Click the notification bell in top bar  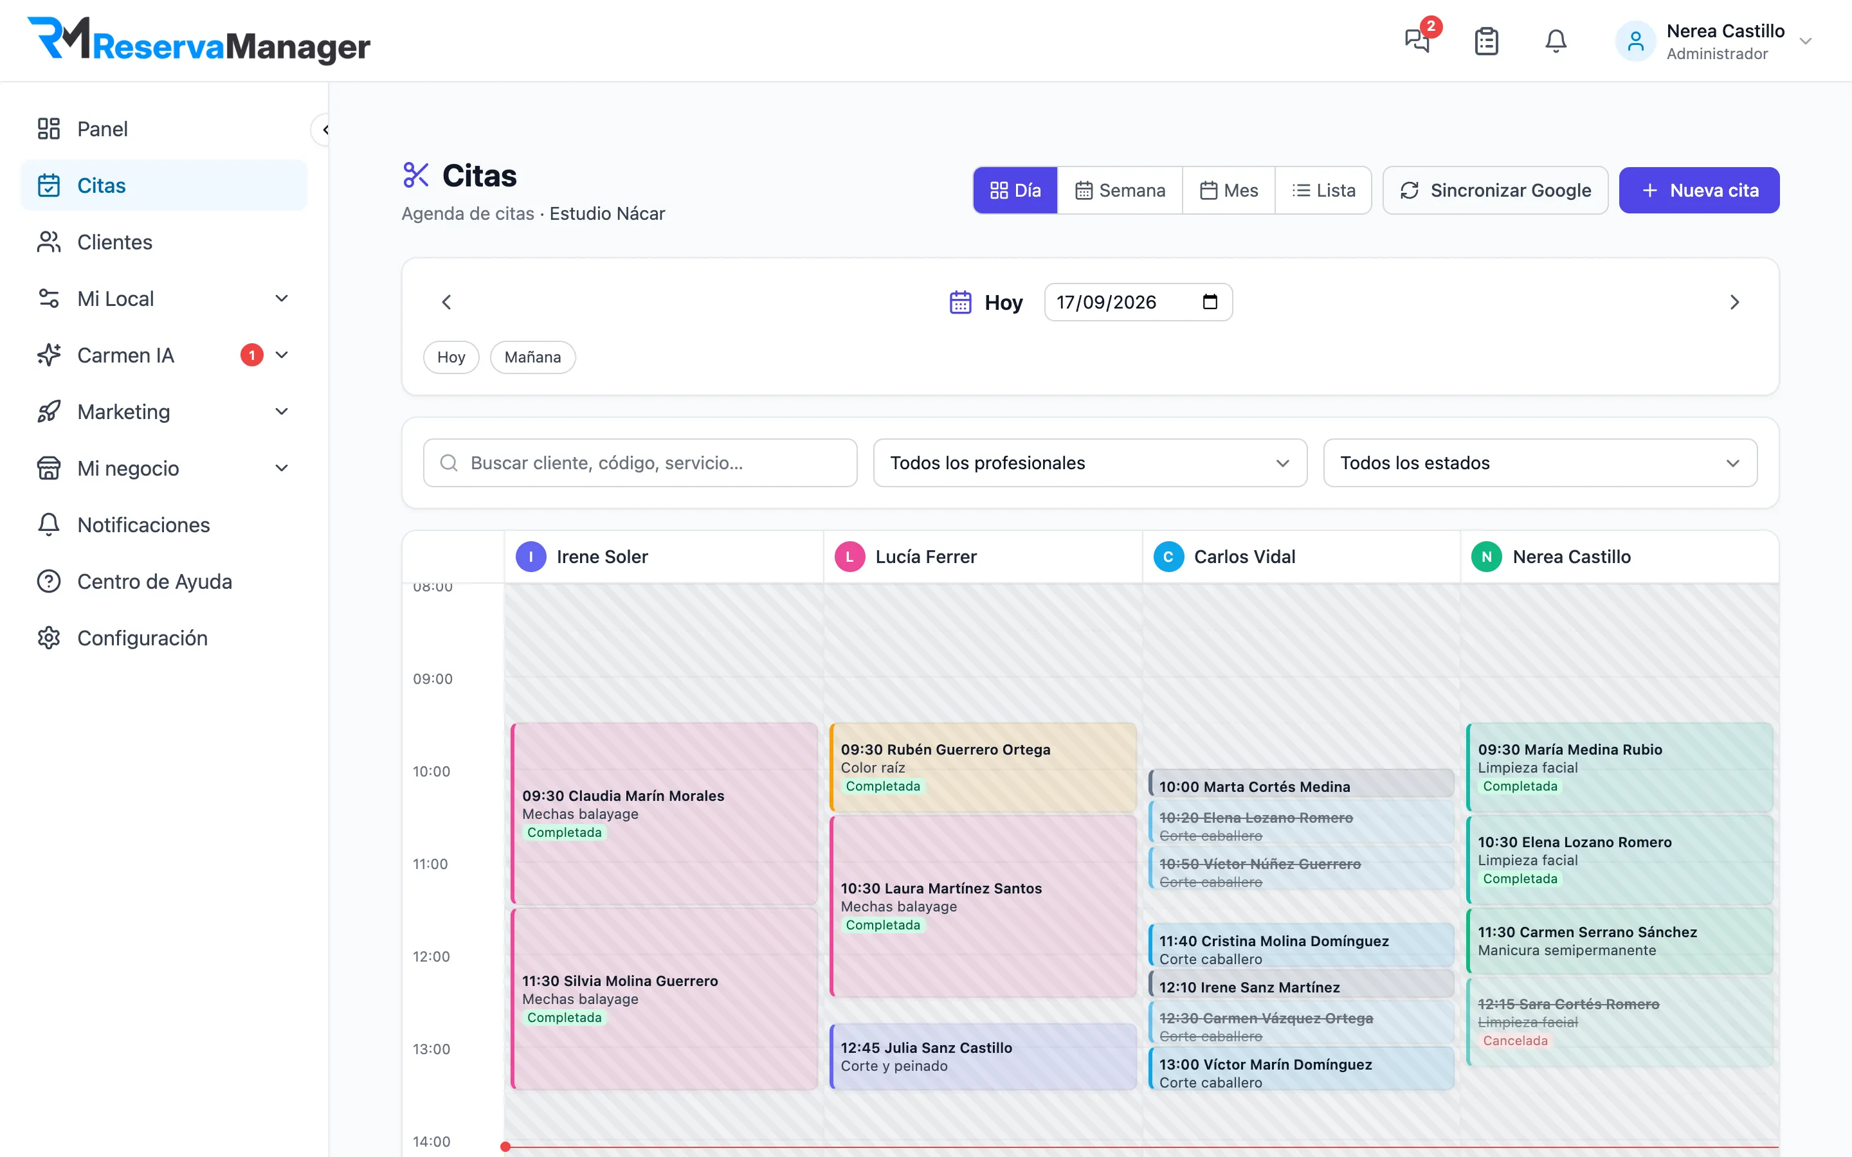pyautogui.click(x=1555, y=40)
